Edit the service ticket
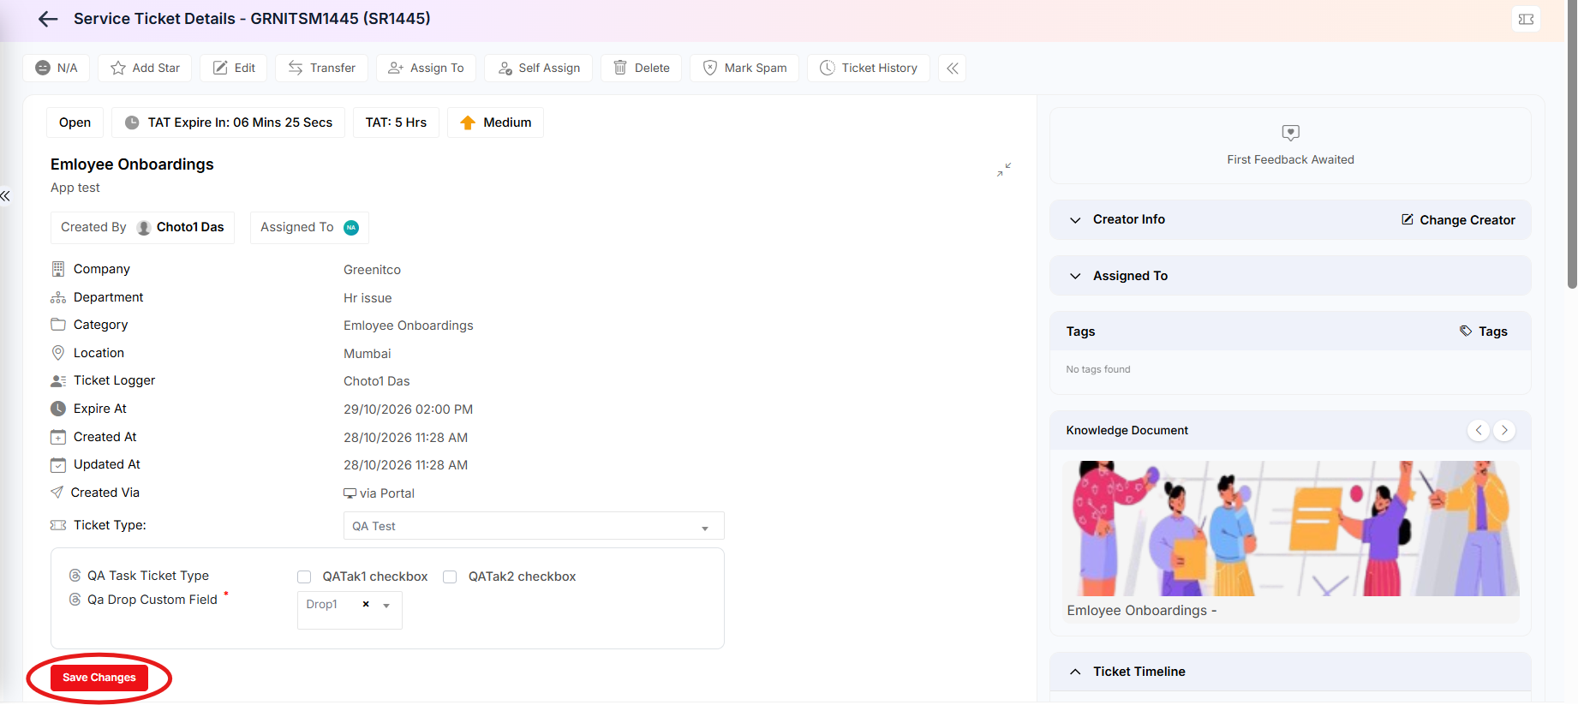 click(x=234, y=68)
